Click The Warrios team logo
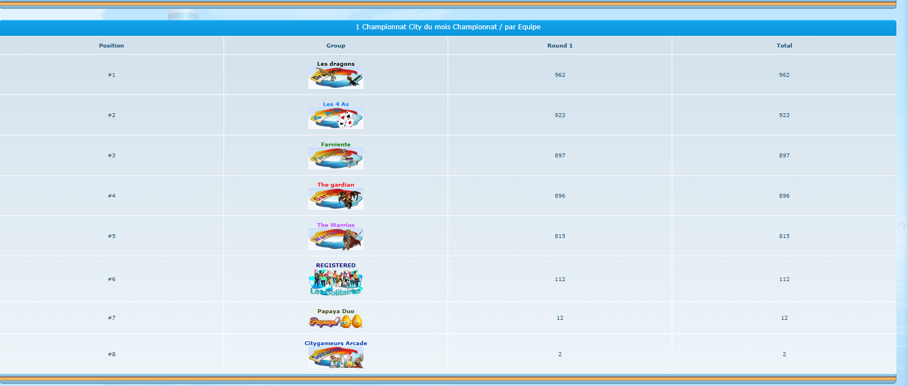The height and width of the screenshot is (386, 908). pos(335,240)
